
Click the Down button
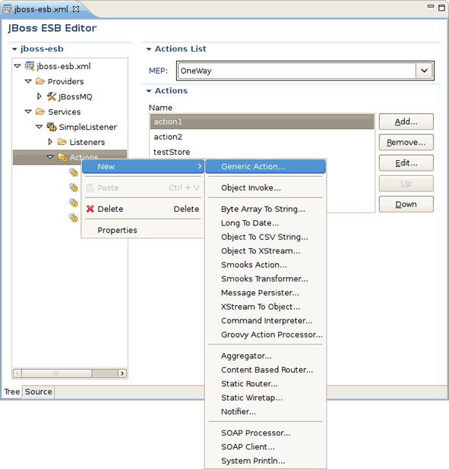coord(406,204)
